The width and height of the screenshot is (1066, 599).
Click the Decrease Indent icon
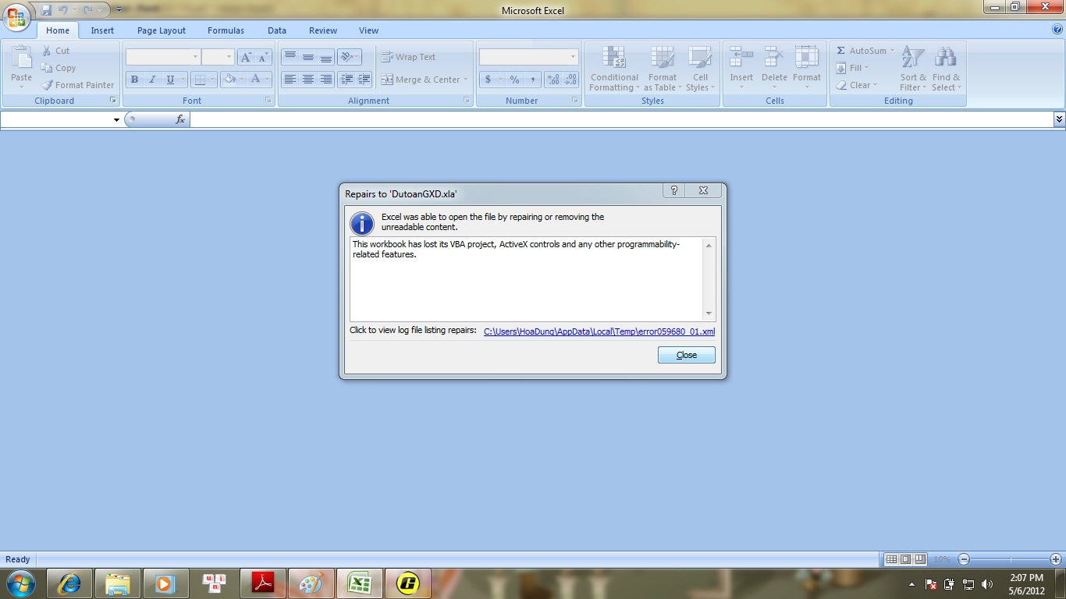pos(346,80)
